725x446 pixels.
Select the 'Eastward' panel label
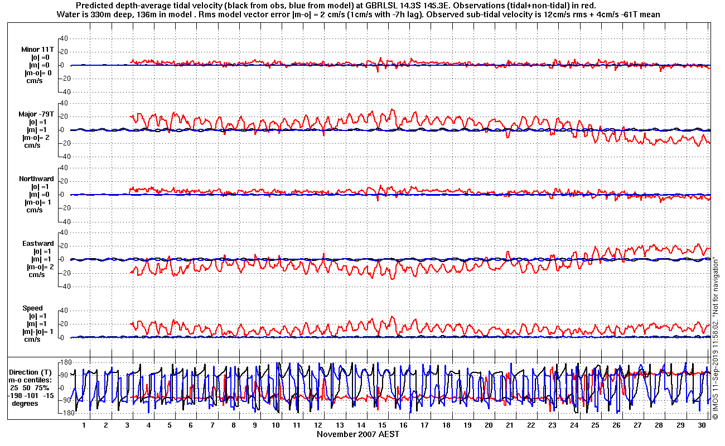38,244
